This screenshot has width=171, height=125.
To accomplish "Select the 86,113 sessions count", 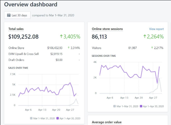I will [99, 37].
